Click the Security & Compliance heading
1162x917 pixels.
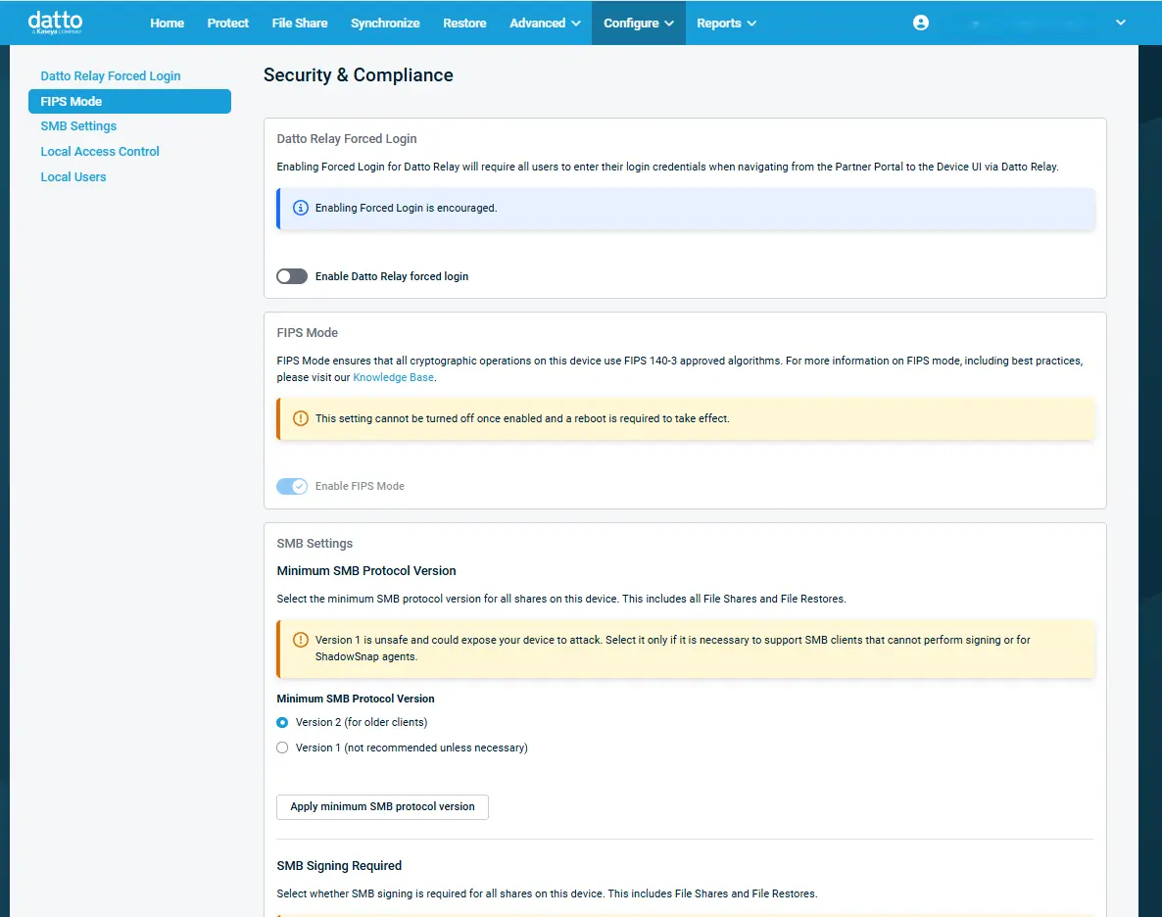point(358,74)
